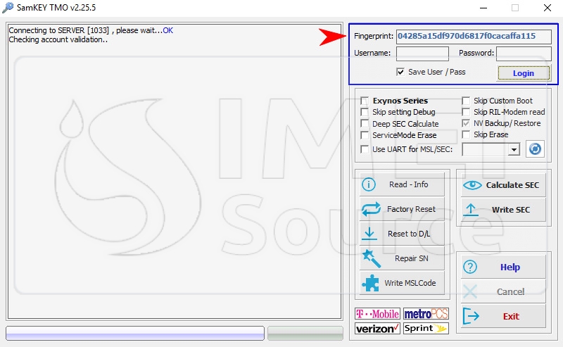Image resolution: width=563 pixels, height=347 pixels.
Task: Click the Login button
Action: pos(523,73)
